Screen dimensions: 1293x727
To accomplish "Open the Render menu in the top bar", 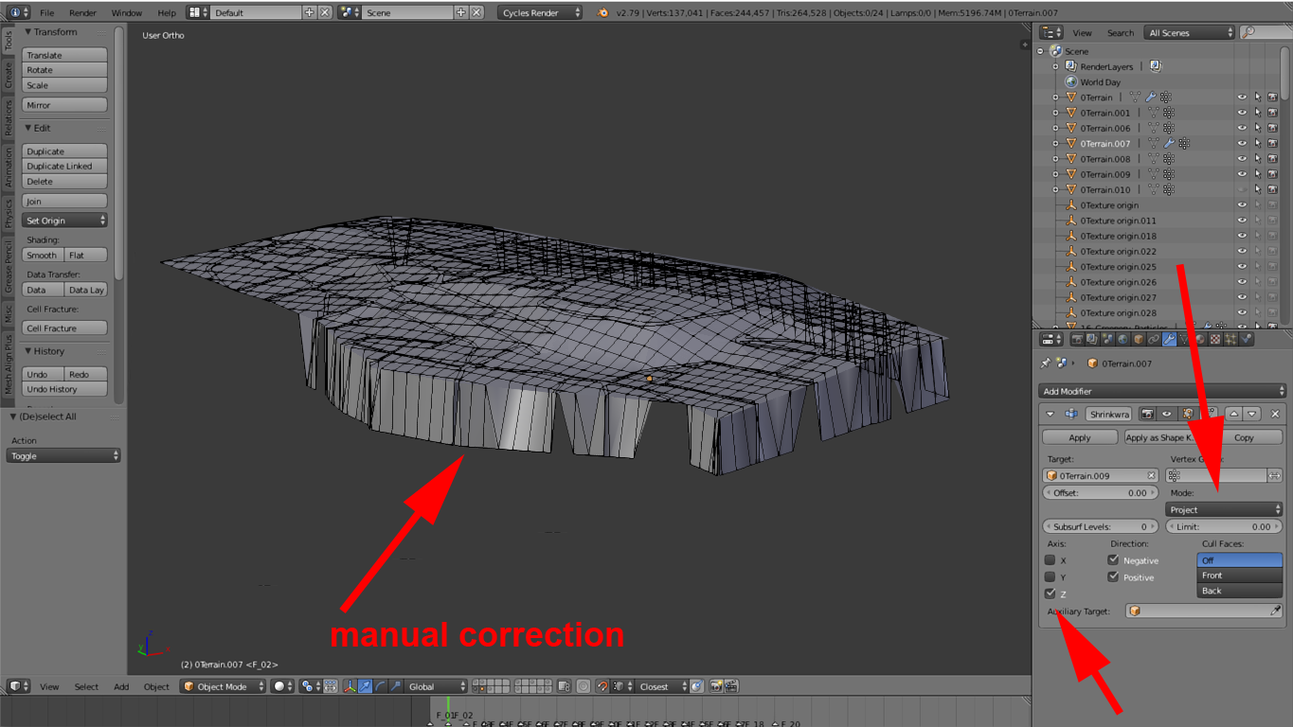I will pyautogui.click(x=82, y=13).
